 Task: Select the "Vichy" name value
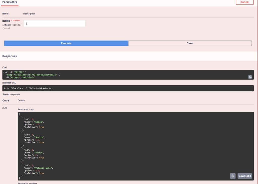pos(39,153)
